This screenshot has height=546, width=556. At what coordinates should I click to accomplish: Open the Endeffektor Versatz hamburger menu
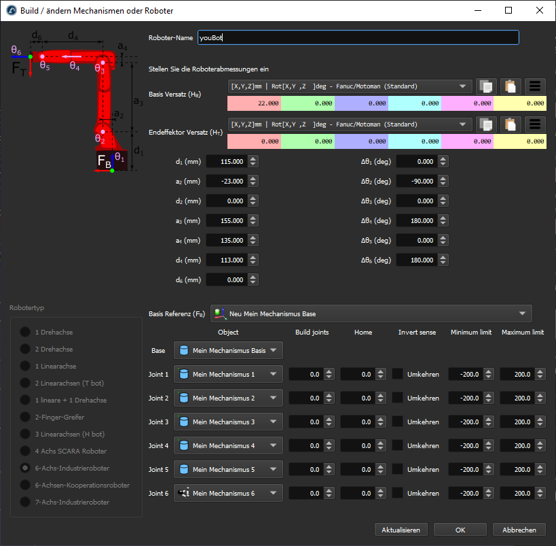(x=535, y=124)
